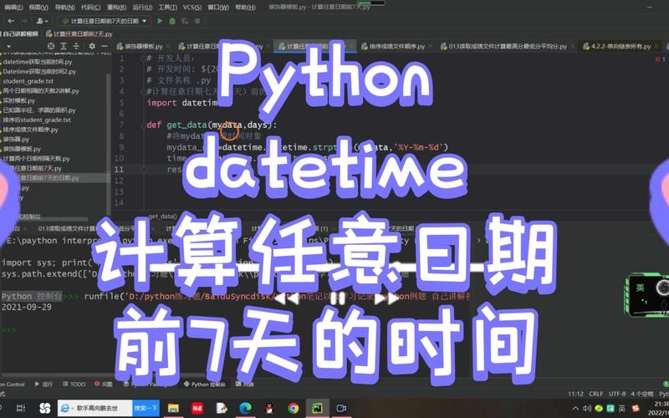Select 装饰器模板.py in project tree
The image size is (669, 418).
(x=22, y=149)
